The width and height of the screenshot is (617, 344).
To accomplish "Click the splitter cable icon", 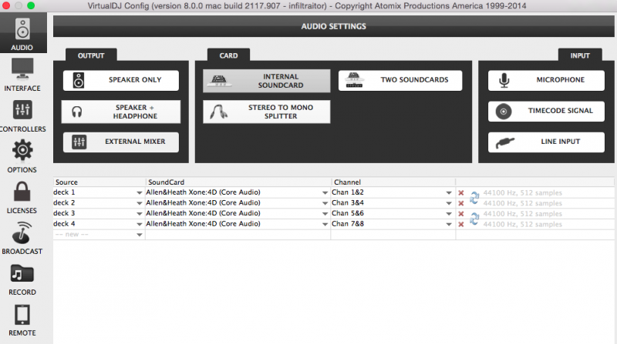I will pyautogui.click(x=218, y=112).
